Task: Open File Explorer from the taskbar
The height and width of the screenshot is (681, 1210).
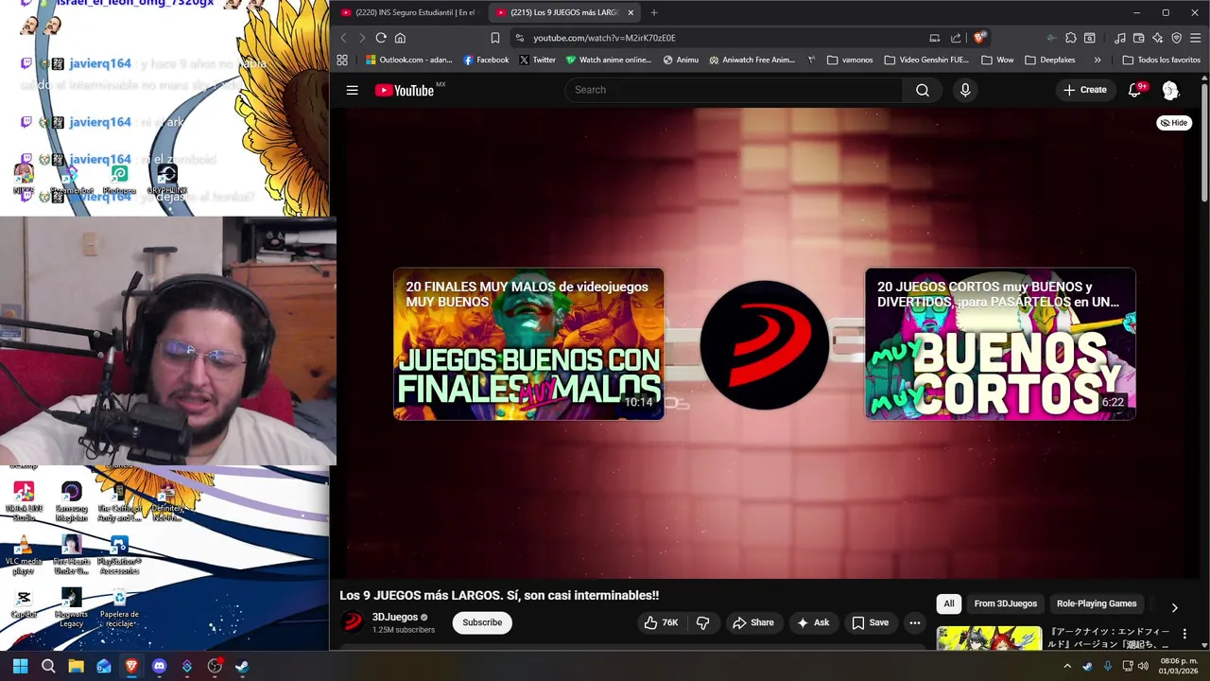Action: 76,666
